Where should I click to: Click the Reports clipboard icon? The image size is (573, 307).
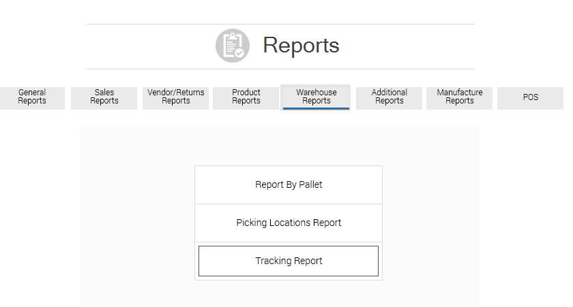[x=232, y=46]
